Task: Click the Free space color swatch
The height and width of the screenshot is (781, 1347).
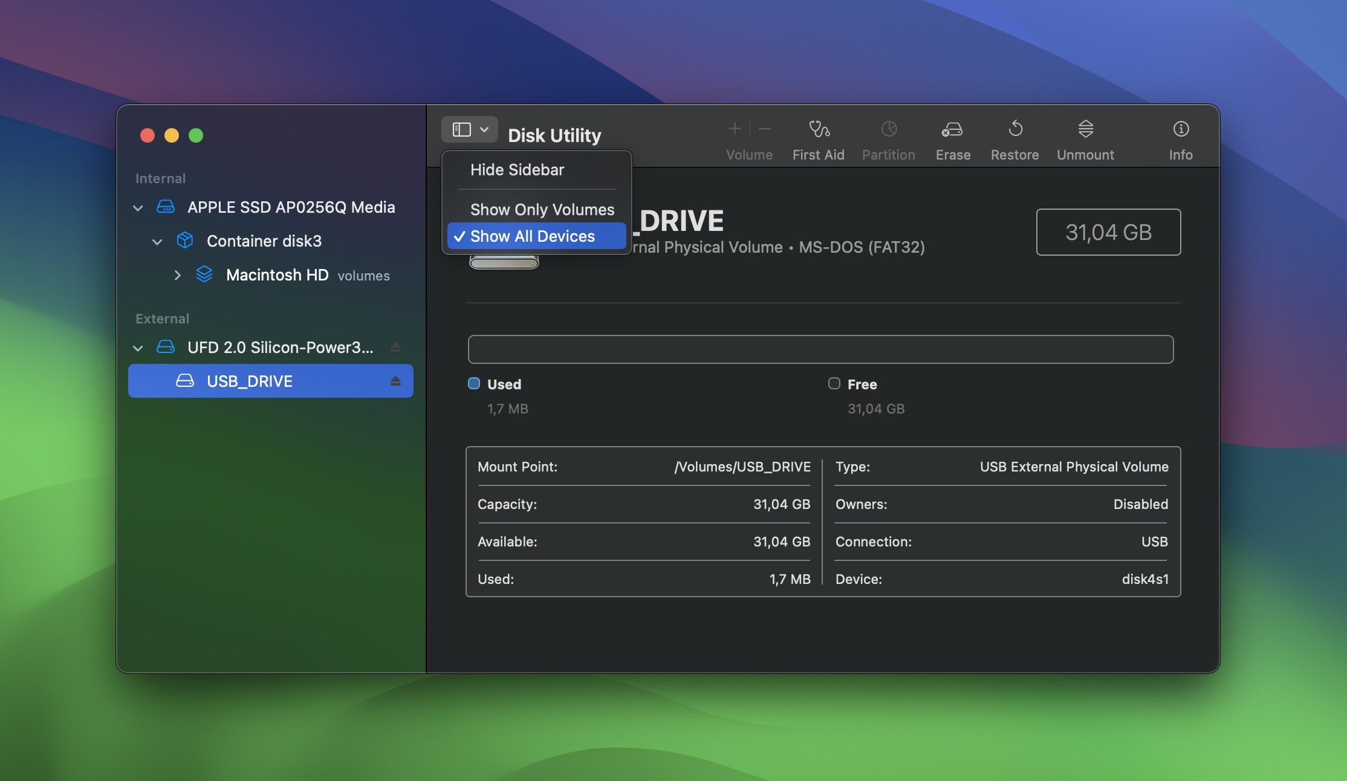Action: click(x=834, y=383)
